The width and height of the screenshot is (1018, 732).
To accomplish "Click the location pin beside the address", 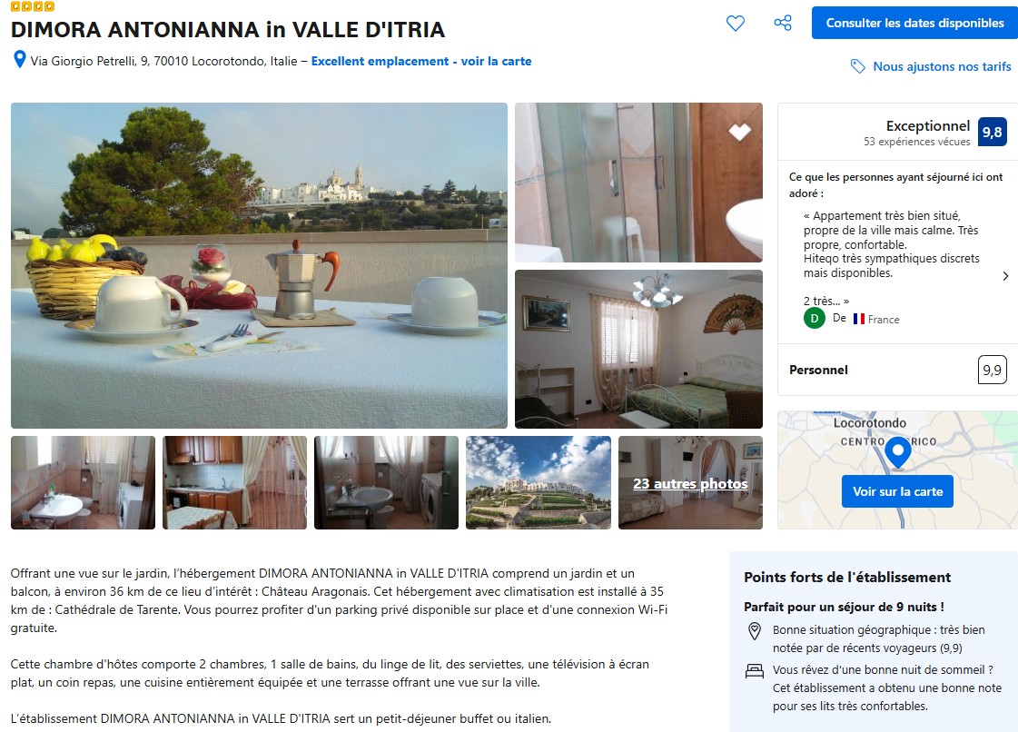I will [19, 61].
